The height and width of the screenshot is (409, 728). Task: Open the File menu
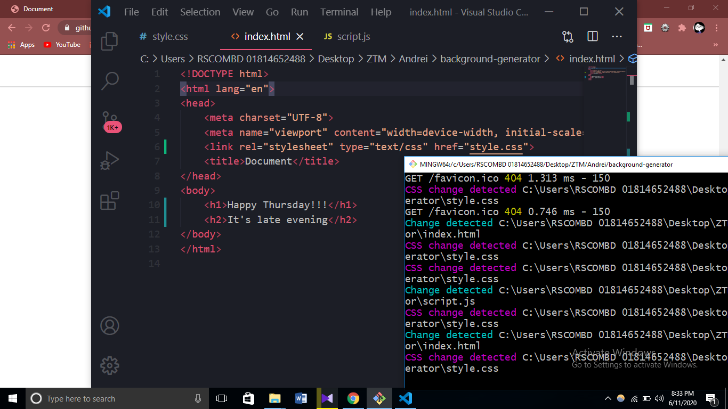pyautogui.click(x=131, y=12)
